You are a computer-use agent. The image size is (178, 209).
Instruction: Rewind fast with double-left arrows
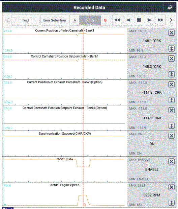coord(117,20)
